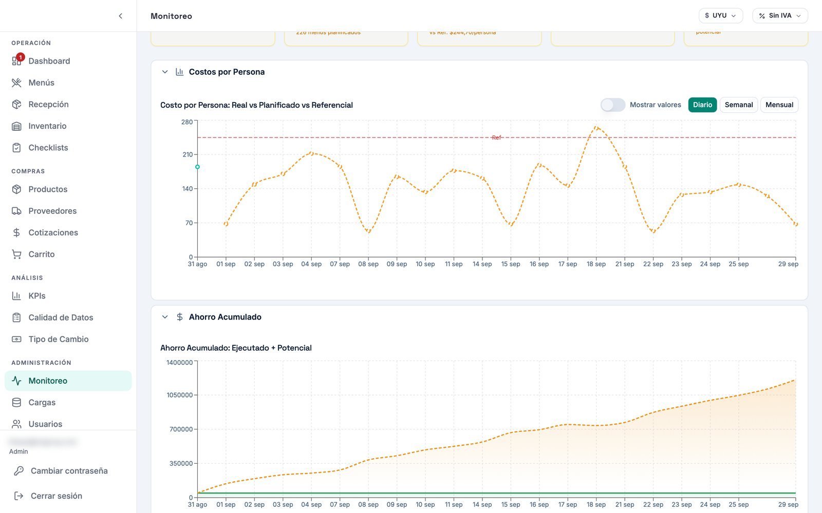Open the Usuarios sidebar entry
The image size is (822, 513).
(x=68, y=424)
